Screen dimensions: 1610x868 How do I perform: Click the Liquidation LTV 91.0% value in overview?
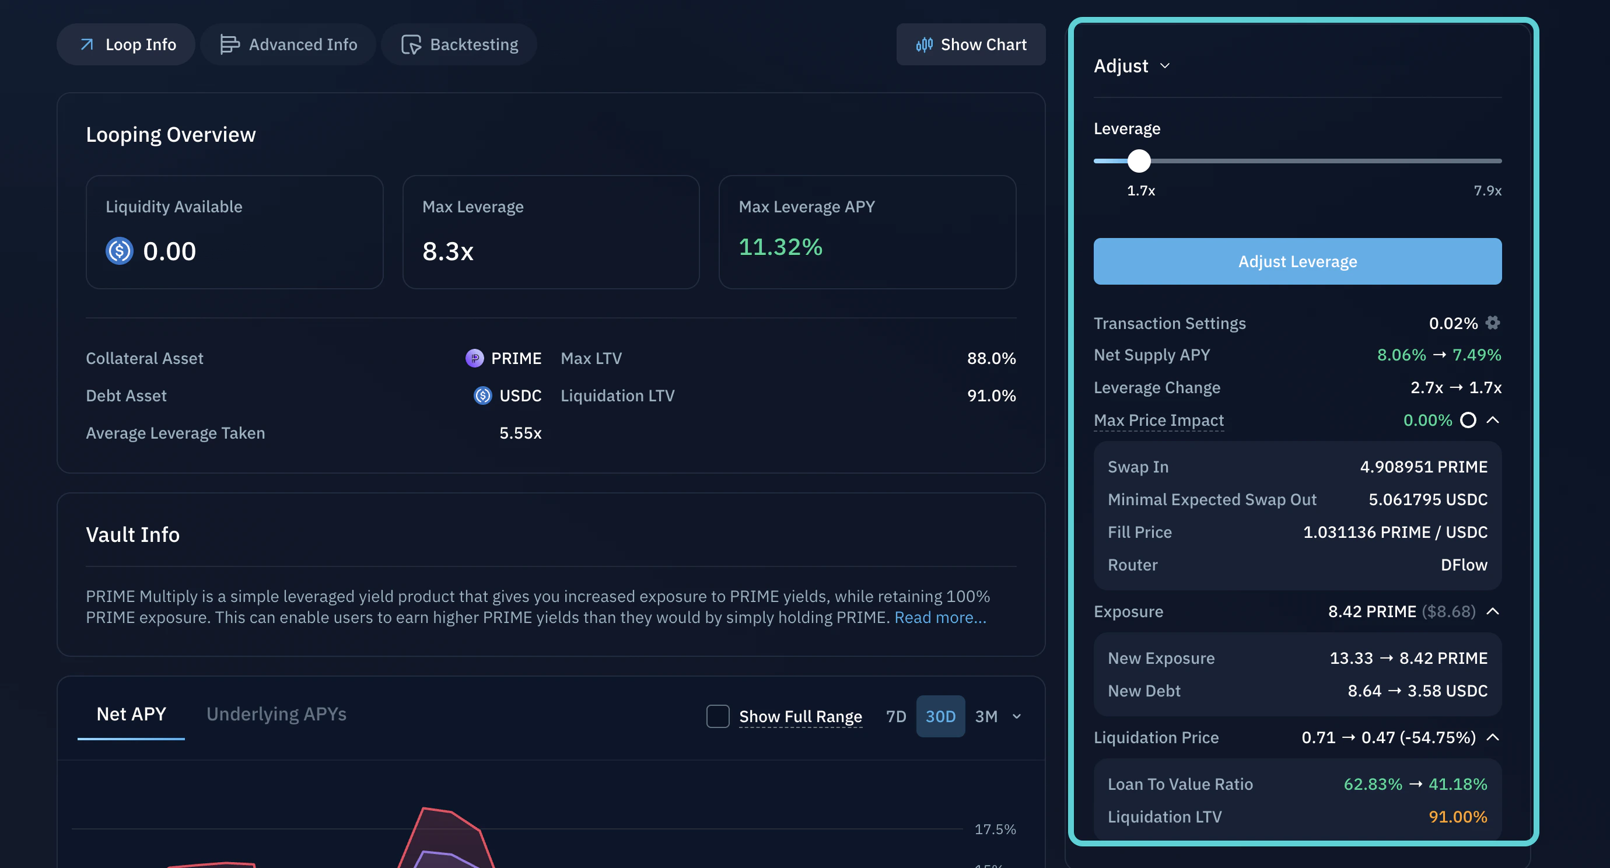click(x=991, y=395)
